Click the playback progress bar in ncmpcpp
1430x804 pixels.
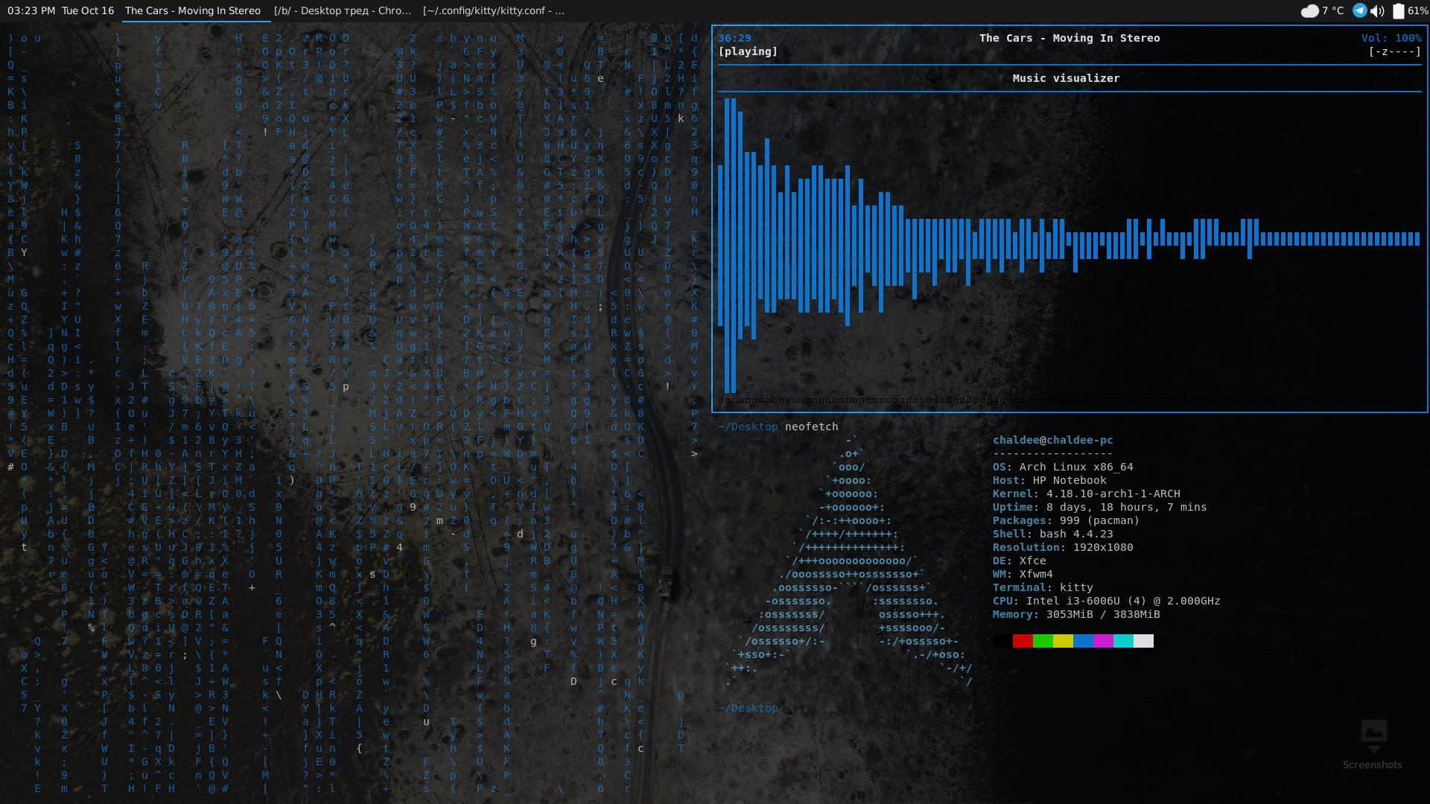click(1070, 400)
